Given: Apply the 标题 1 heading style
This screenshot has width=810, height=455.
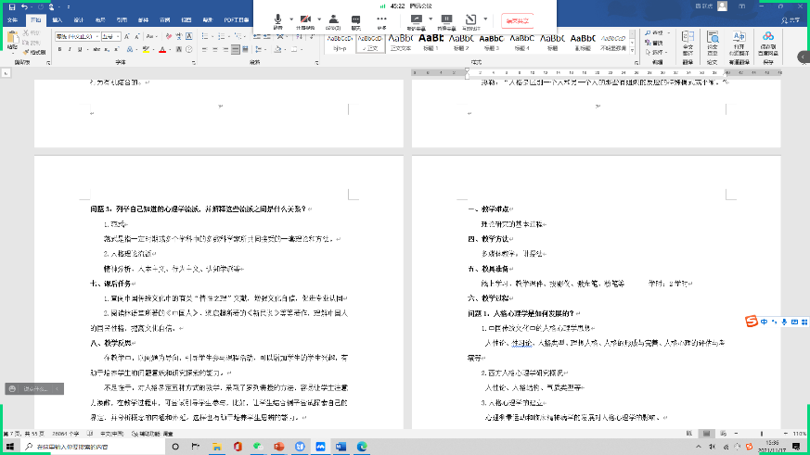Looking at the screenshot, I should (x=431, y=42).
